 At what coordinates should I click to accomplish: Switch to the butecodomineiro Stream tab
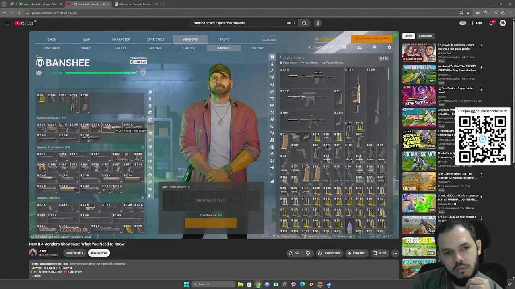[x=40, y=4]
